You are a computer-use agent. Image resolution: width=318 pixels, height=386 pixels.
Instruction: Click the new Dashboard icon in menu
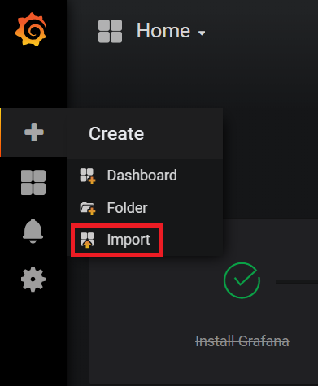[88, 176]
